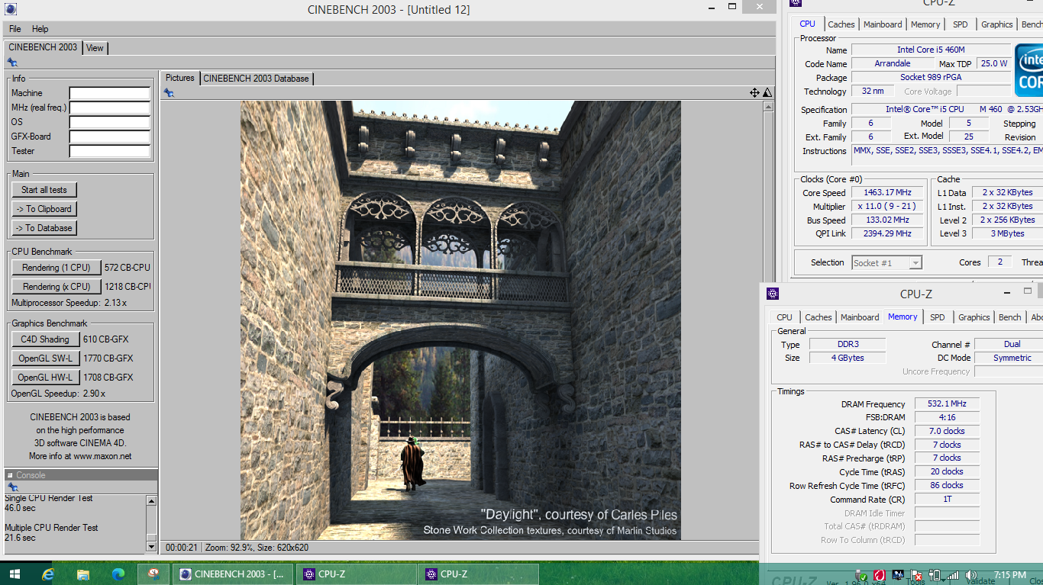Click the Console panel header icon
Viewport: 1043px width, 585px height.
pyautogui.click(x=11, y=475)
